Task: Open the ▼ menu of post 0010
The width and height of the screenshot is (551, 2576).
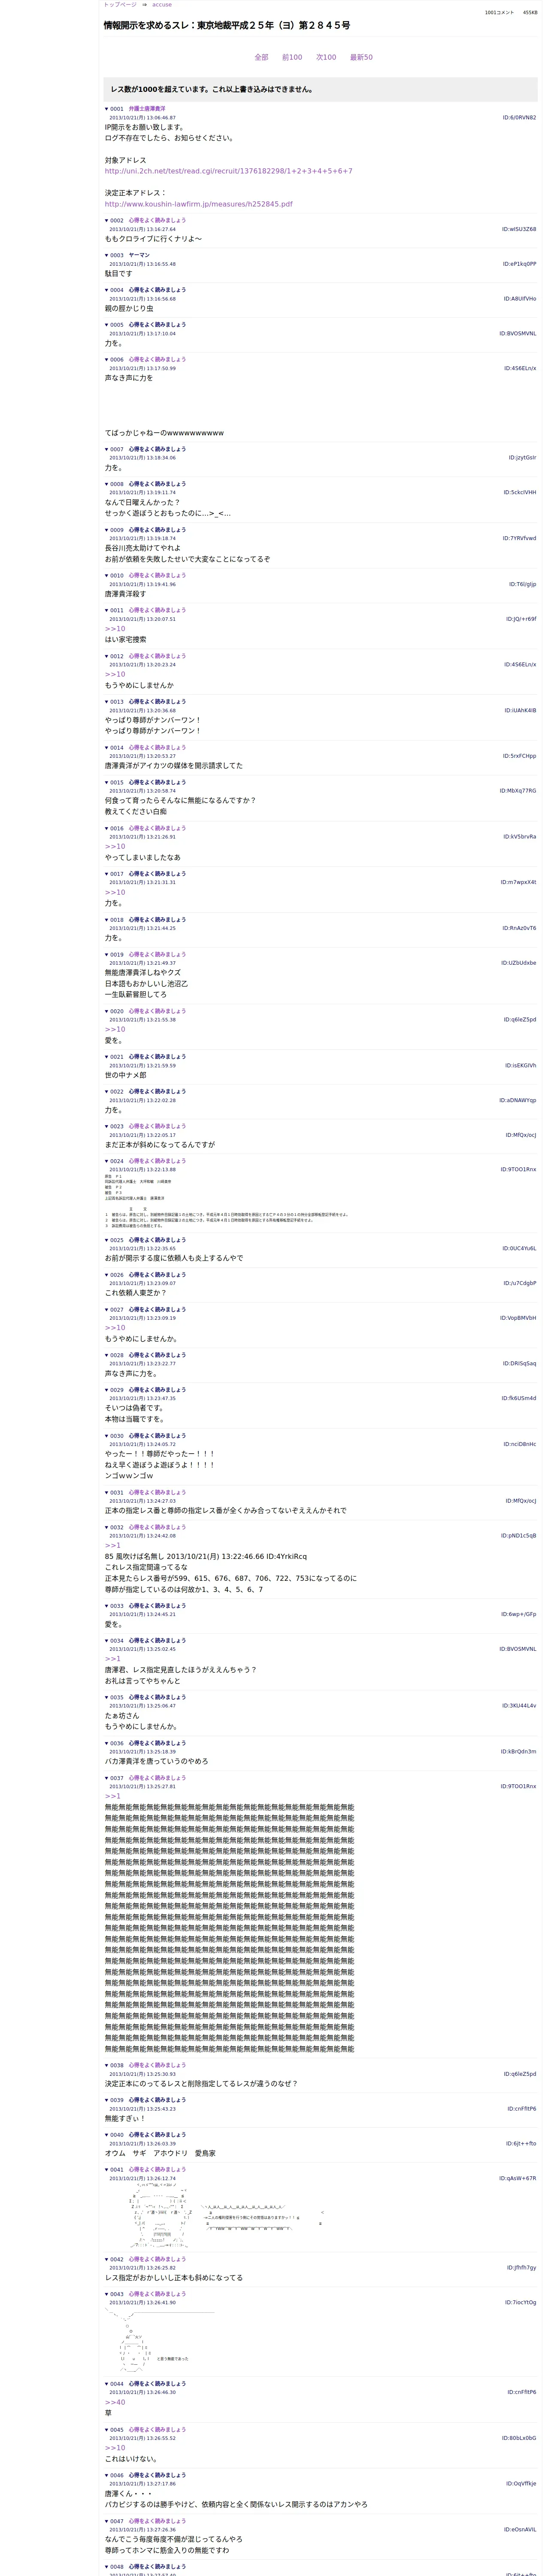Action: 107,576
